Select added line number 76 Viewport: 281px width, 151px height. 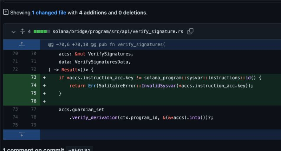[x=33, y=101]
